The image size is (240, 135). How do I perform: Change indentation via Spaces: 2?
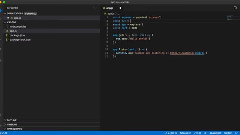(185, 133)
